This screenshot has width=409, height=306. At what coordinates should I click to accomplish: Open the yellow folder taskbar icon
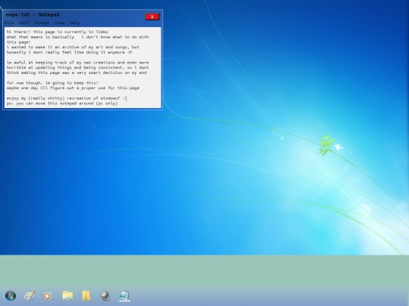click(x=86, y=296)
